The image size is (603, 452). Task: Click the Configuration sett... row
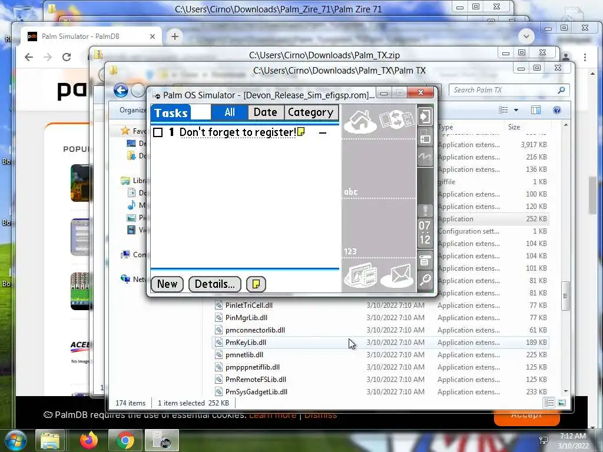tap(493, 231)
